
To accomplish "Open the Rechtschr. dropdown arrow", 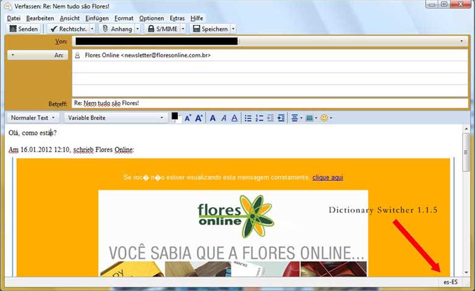I will click(93, 29).
